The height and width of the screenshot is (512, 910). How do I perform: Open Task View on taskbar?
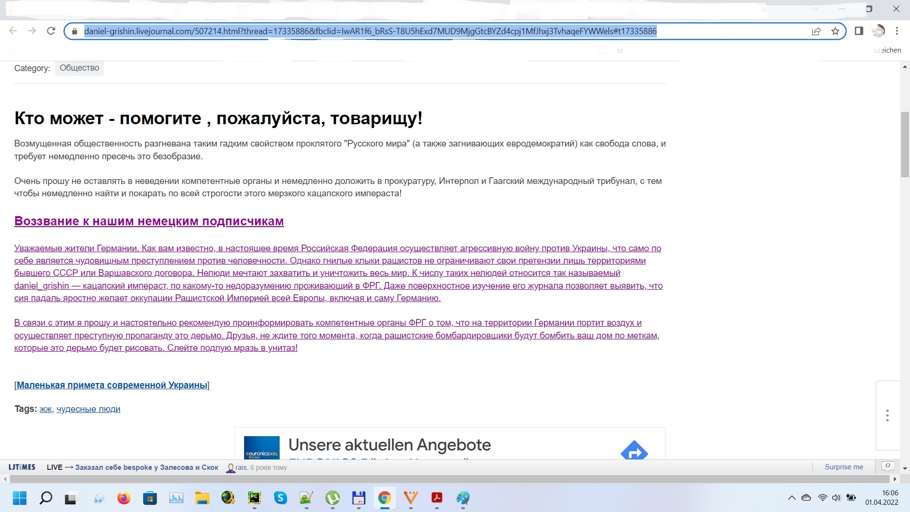(x=71, y=498)
